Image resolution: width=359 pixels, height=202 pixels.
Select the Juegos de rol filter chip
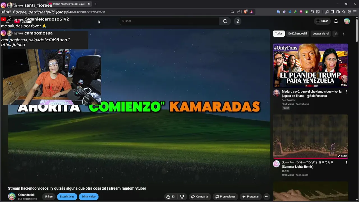coord(321,34)
